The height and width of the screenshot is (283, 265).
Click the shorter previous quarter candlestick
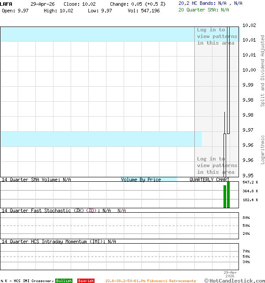click(224, 155)
